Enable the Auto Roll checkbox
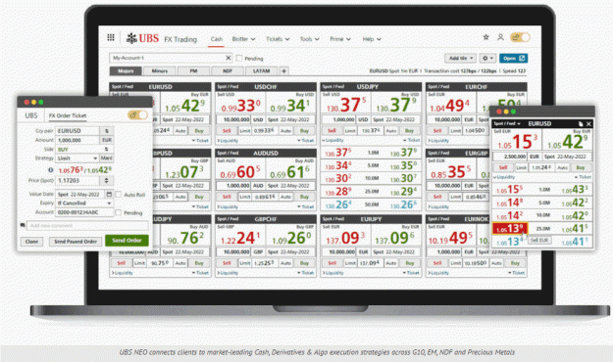The height and width of the screenshot is (362, 613). [x=119, y=195]
